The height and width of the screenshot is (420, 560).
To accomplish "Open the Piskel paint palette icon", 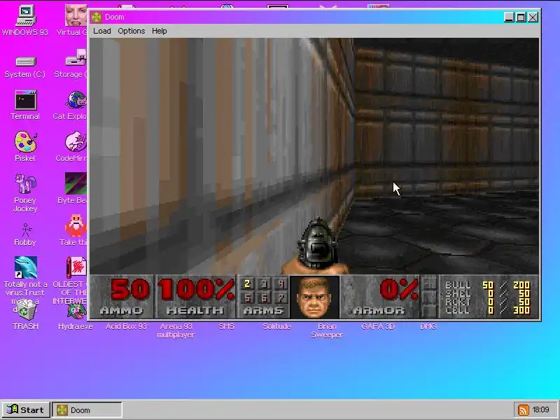I will pos(25,142).
